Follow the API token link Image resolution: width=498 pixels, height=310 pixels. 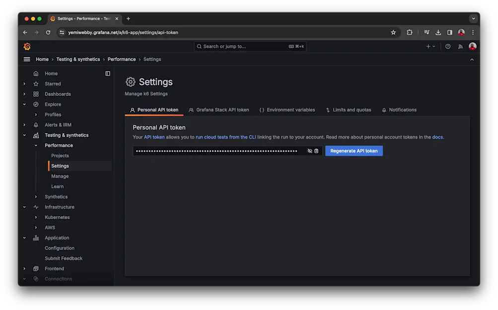click(154, 137)
